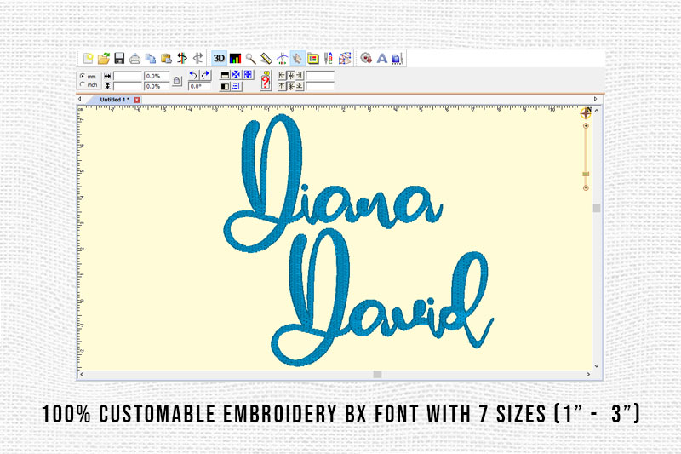This screenshot has width=681, height=454.
Task: Click the vertical scrollbar up arrow
Action: point(597,111)
